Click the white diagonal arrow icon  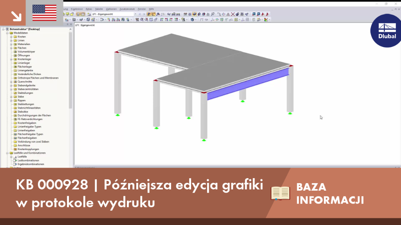(16, 16)
